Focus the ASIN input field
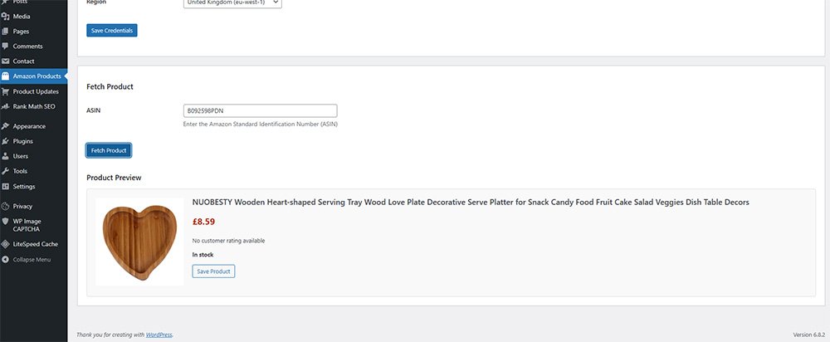 260,110
